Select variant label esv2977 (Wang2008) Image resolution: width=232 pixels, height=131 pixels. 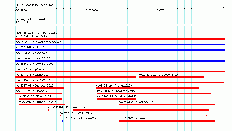[30, 69]
